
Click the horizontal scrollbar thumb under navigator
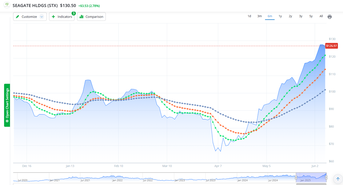(311, 184)
